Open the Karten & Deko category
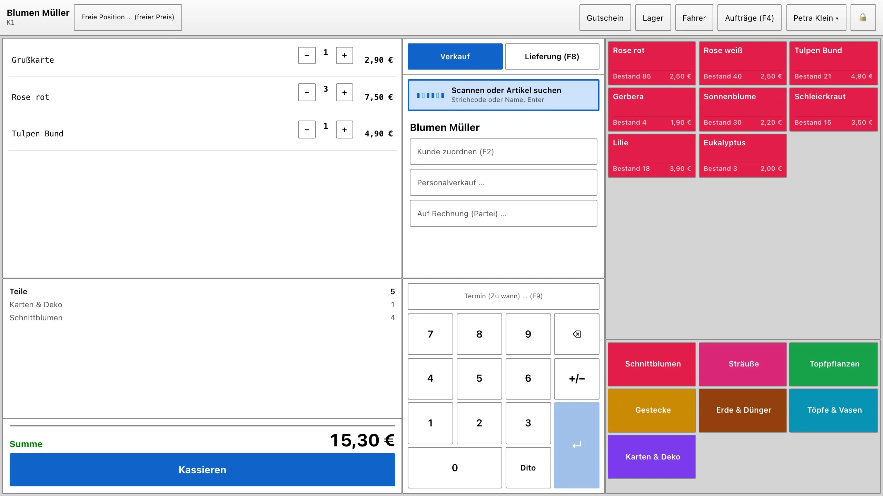 coord(652,457)
